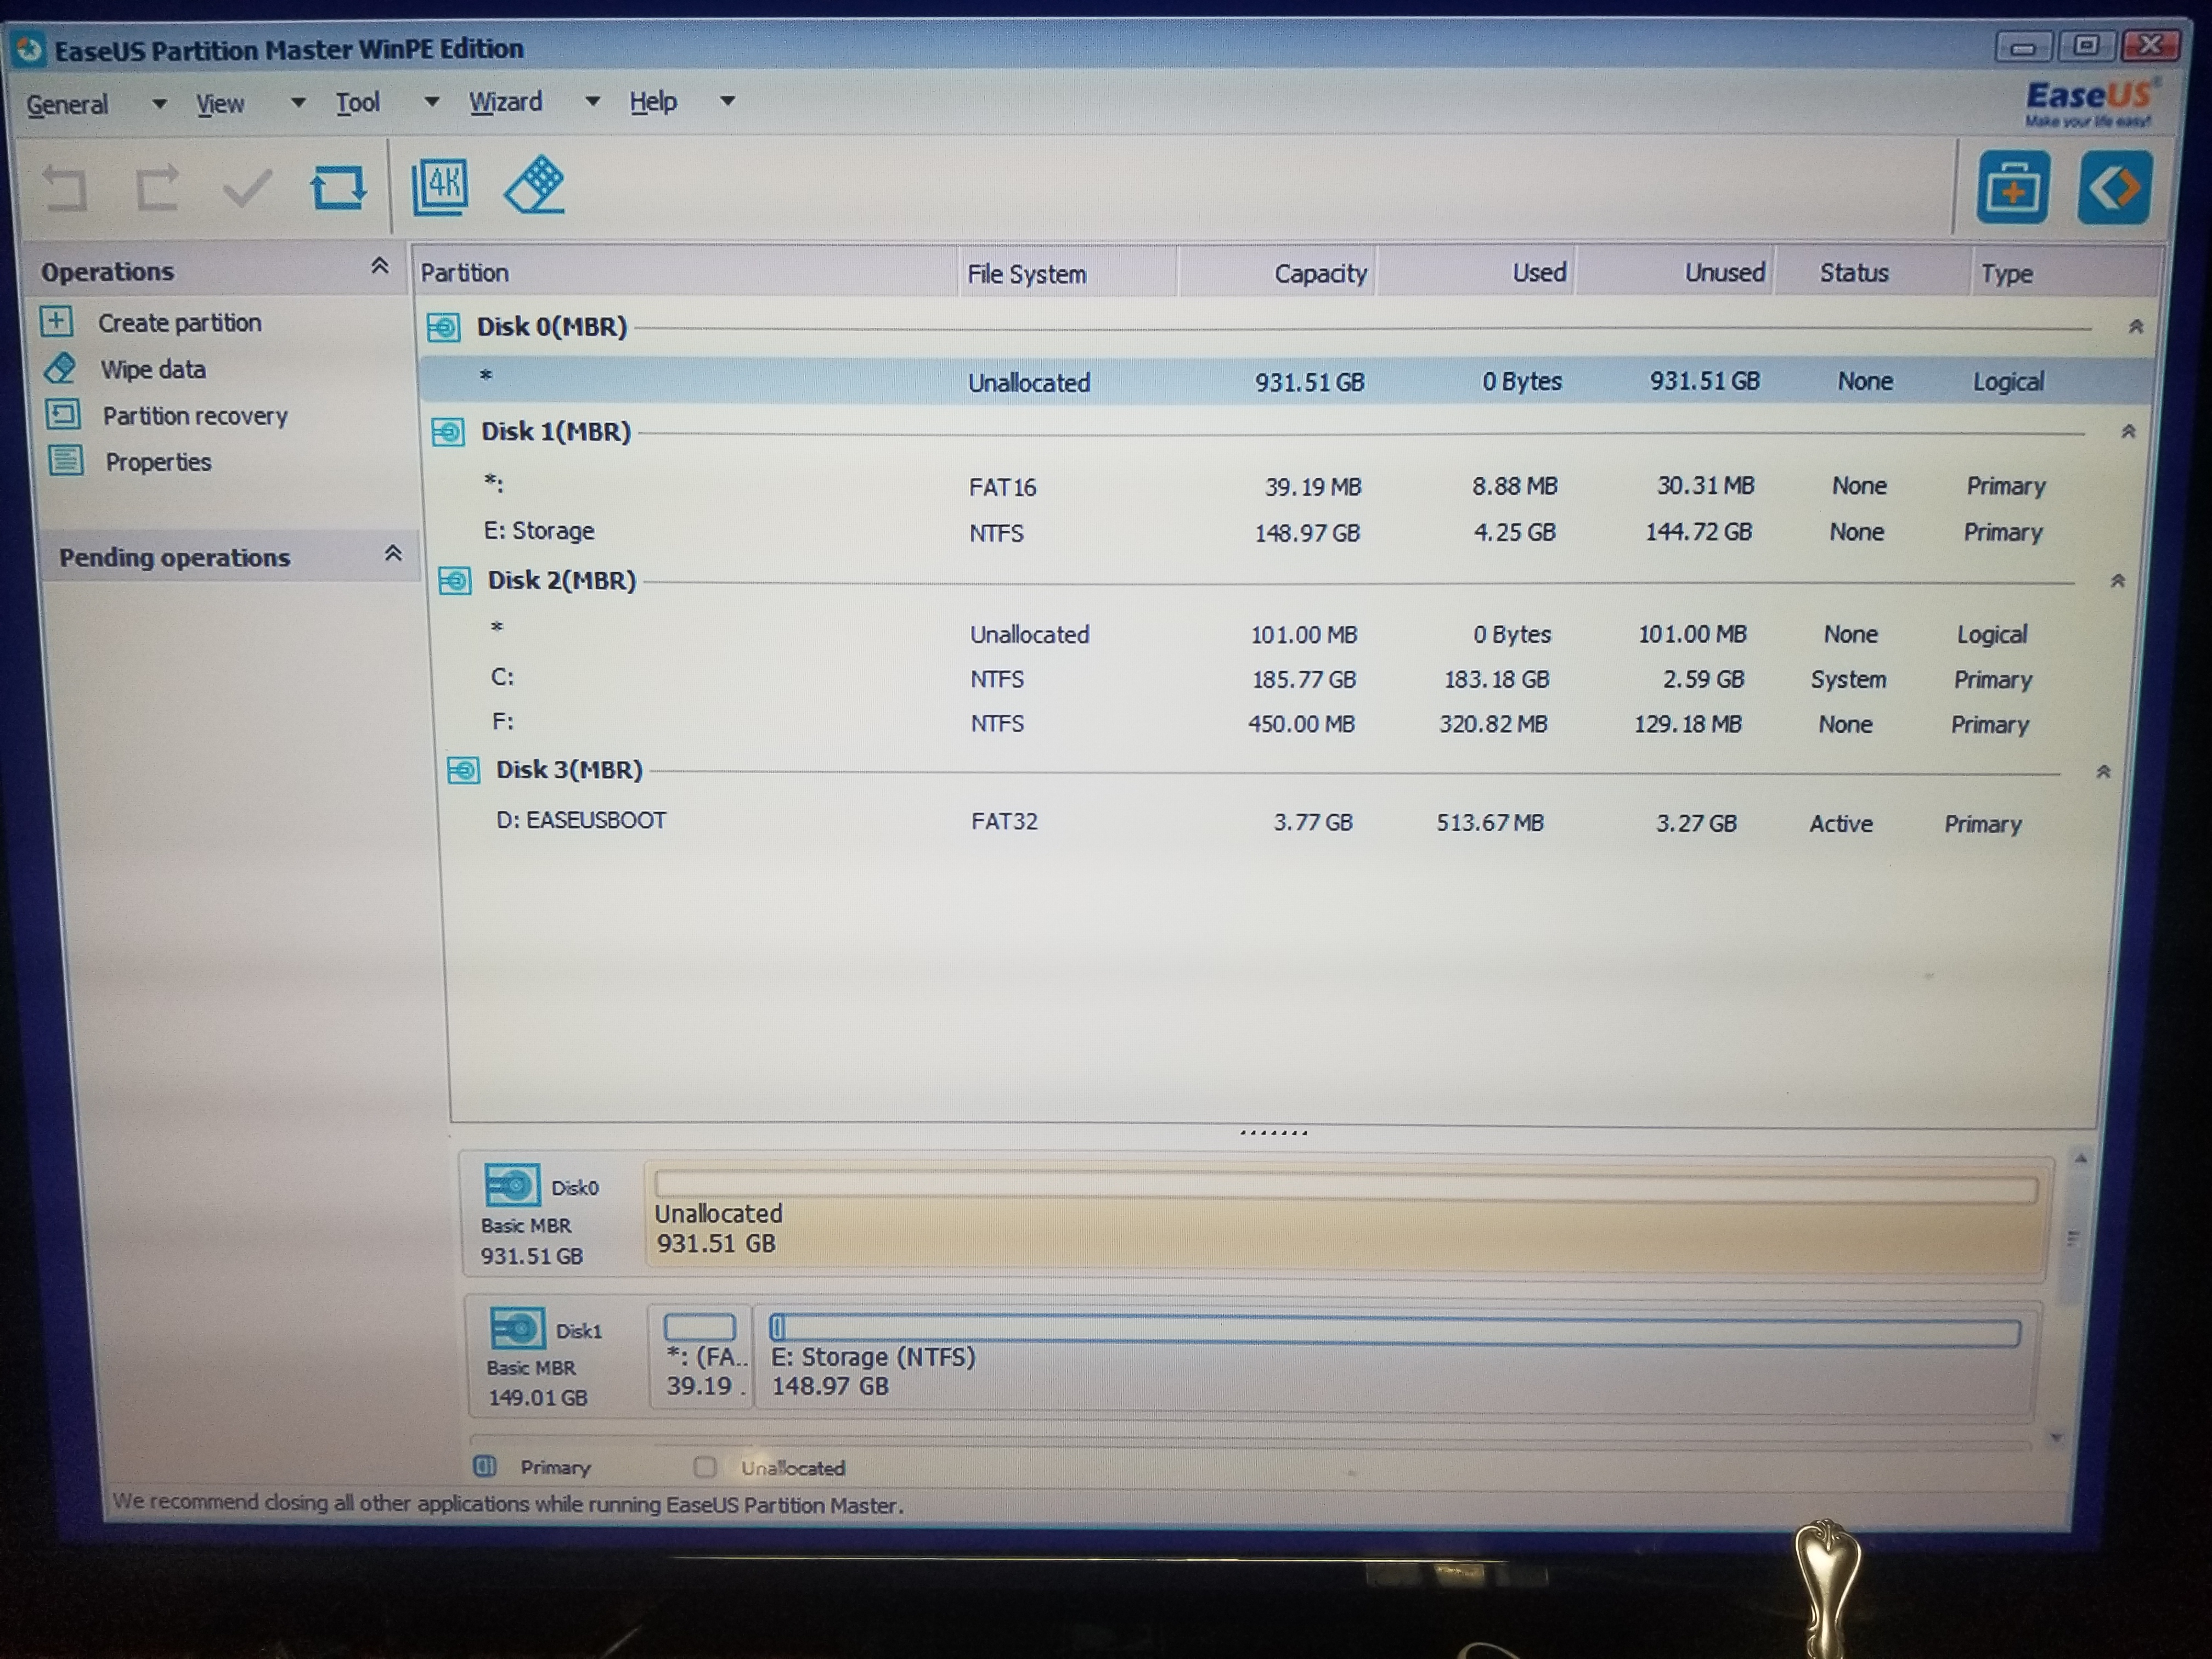
Task: Click the orange EaseUS chevron icon top right
Action: click(x=2113, y=187)
